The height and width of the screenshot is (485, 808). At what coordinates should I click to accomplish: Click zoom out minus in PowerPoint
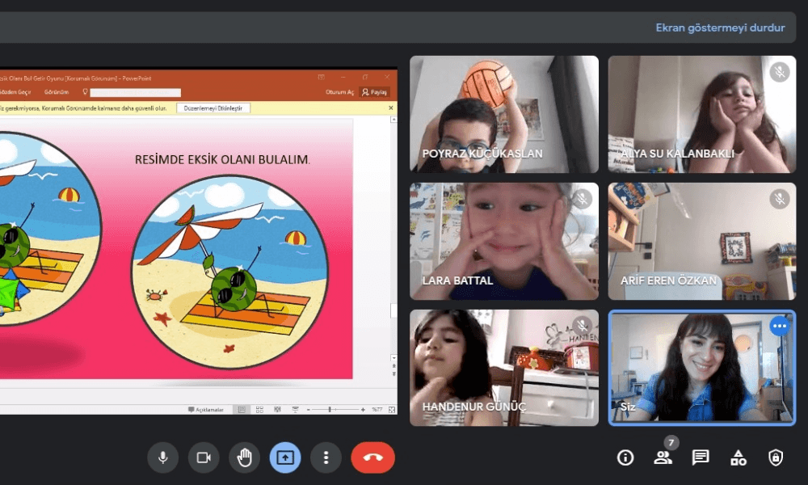click(308, 410)
